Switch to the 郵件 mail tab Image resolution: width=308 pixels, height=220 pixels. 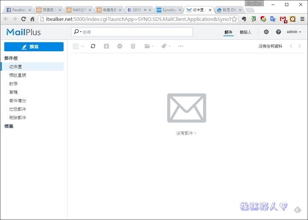pos(228,32)
